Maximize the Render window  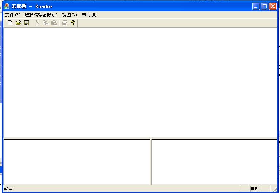pos(264,7)
